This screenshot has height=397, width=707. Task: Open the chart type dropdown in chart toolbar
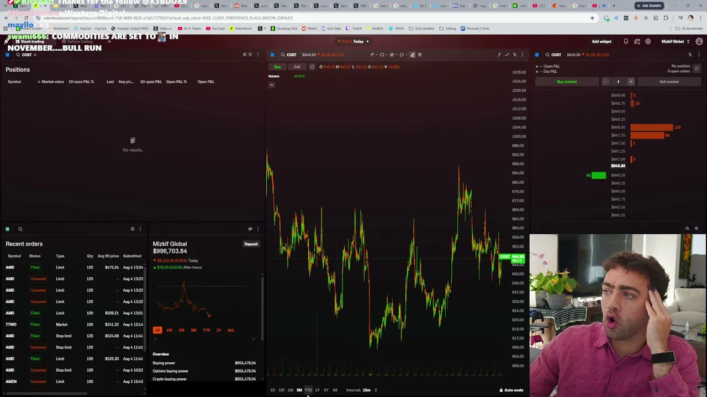point(373,55)
